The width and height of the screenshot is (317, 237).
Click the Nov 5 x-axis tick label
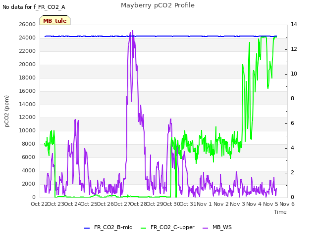(270, 204)
